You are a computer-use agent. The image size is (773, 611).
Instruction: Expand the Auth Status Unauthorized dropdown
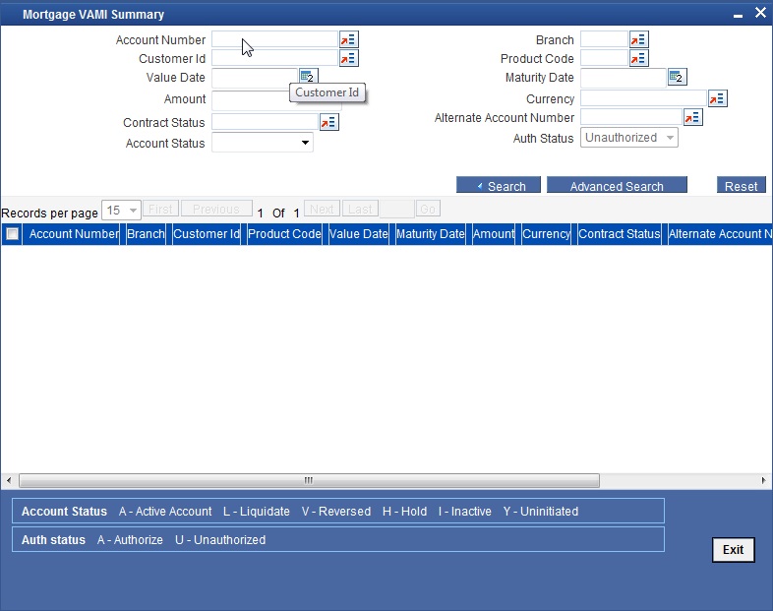tap(629, 138)
